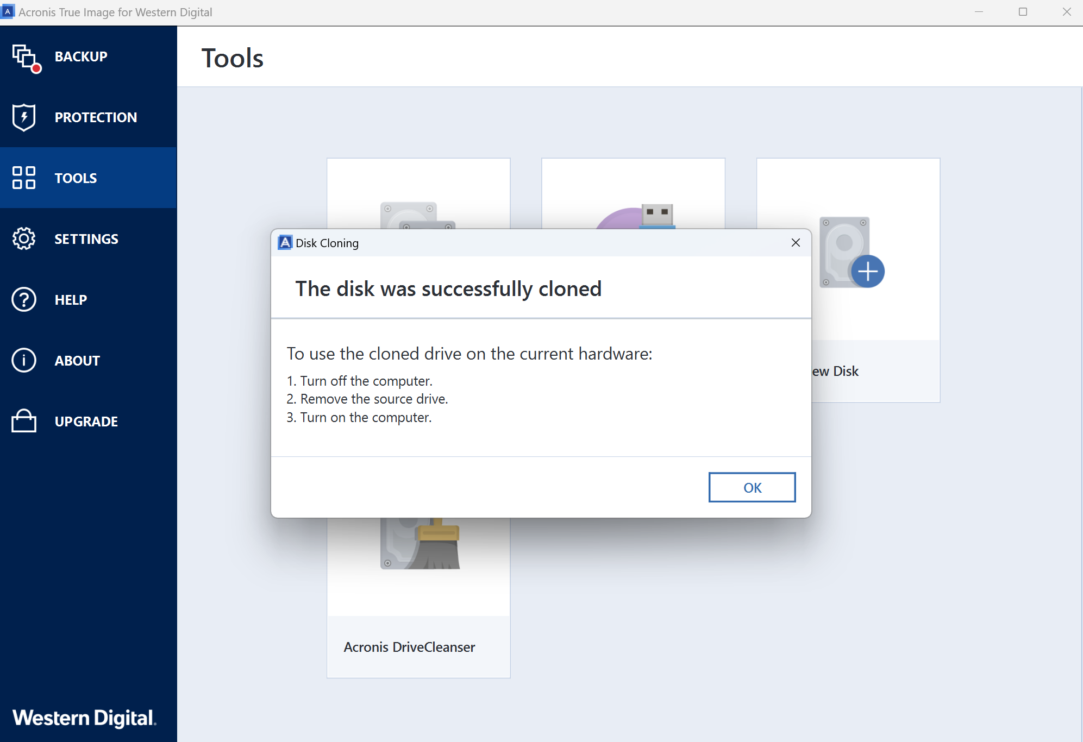This screenshot has height=742, width=1083.
Task: Click the Disk Cloning dialog title icon
Action: pos(285,243)
